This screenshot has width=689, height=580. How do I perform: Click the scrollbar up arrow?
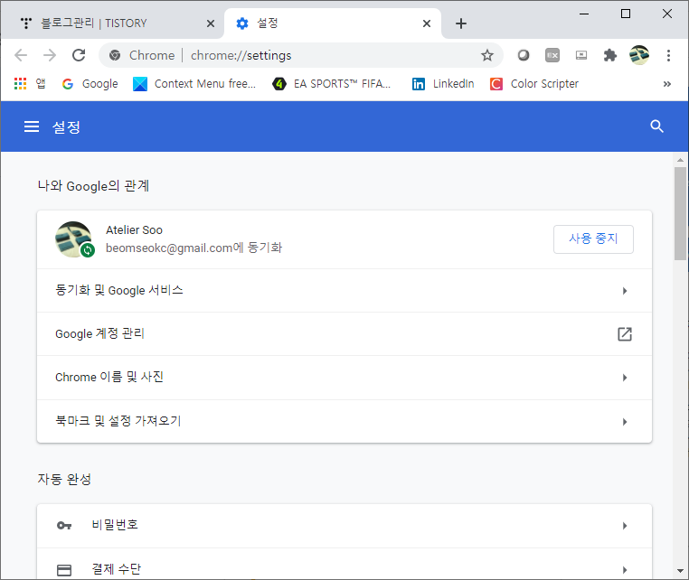coord(680,160)
